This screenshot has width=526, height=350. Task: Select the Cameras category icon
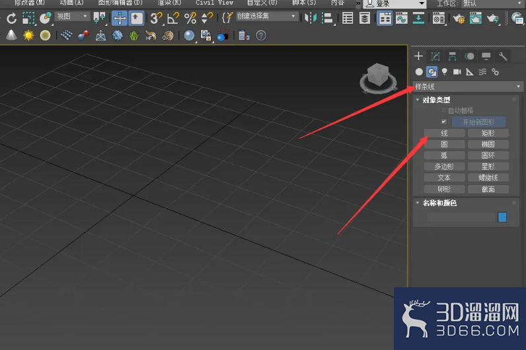tap(457, 72)
